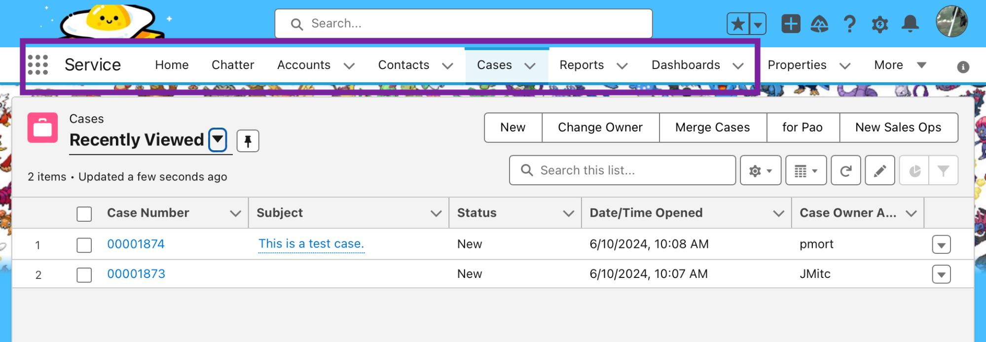Open the 'This is a test case.' link

click(x=311, y=244)
